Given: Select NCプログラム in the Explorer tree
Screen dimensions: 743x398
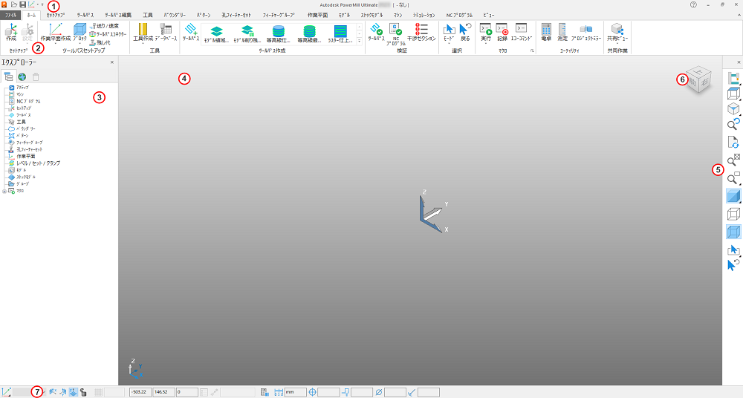Looking at the screenshot, I should pos(28,102).
